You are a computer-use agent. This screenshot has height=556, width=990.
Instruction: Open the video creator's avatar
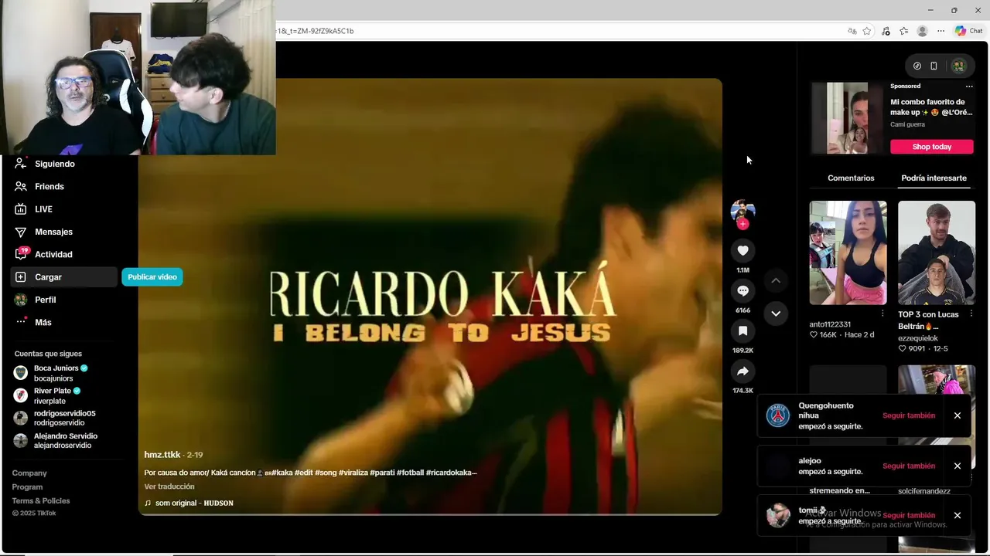742,210
